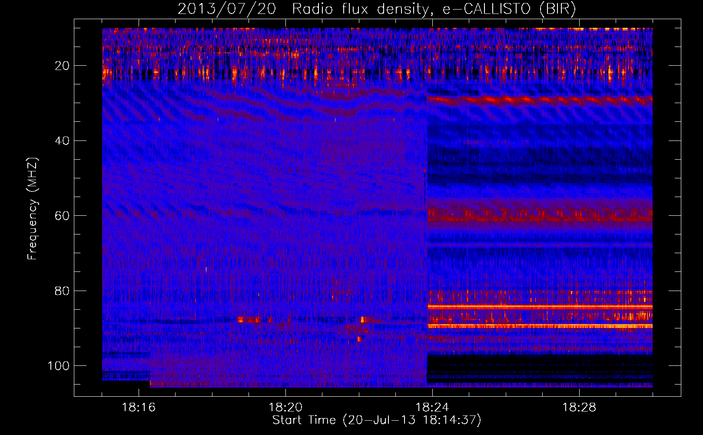Click the '18:16' time tick label
Image resolution: width=703 pixels, height=435 pixels.
139,408
